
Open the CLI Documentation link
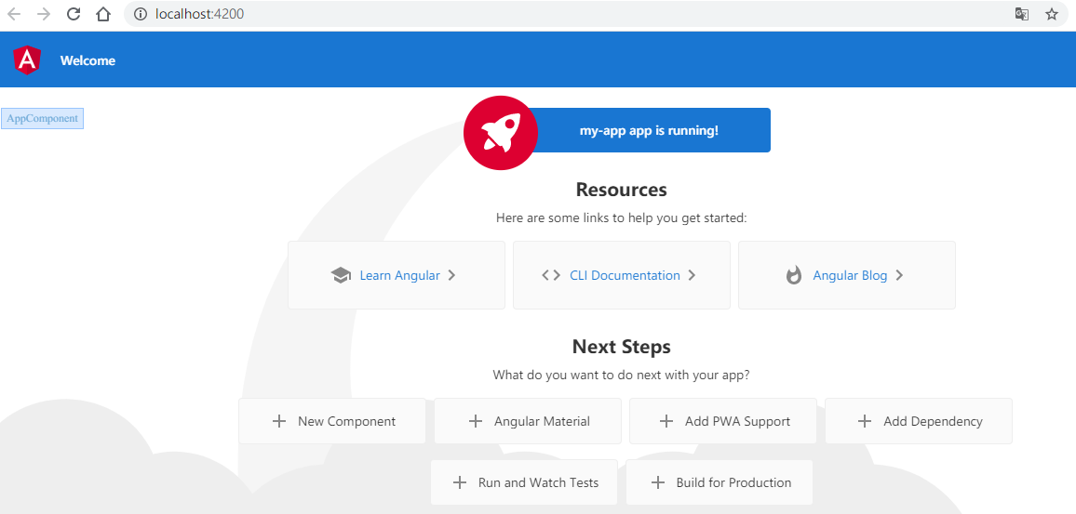pyautogui.click(x=625, y=275)
